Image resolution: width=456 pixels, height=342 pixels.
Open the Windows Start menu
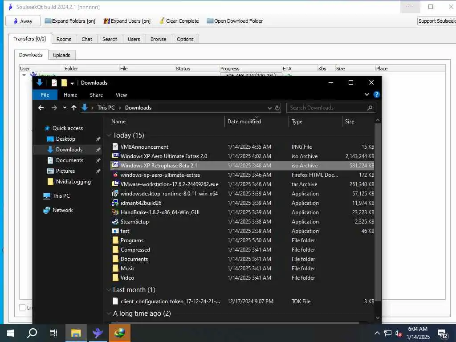[x=11, y=333]
